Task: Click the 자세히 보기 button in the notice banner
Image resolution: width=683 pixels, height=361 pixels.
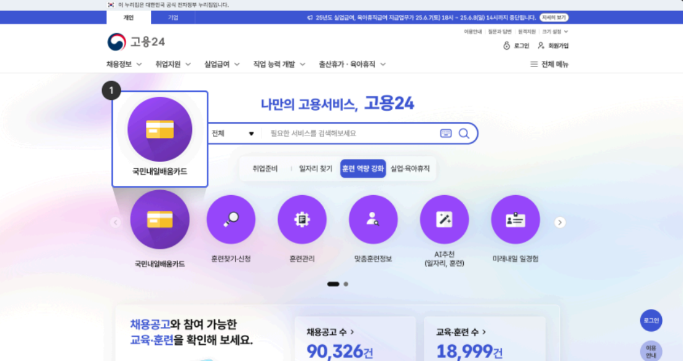Action: pyautogui.click(x=554, y=17)
